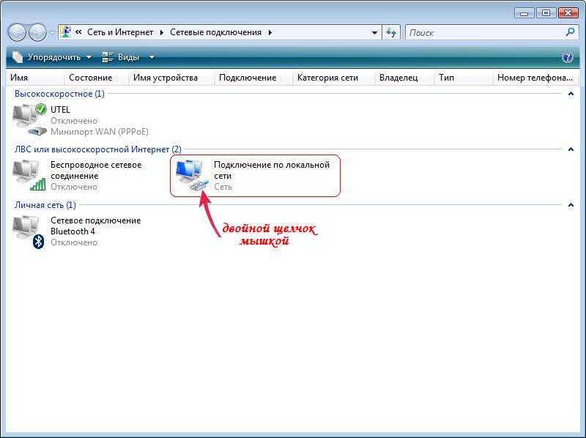Select the UTEL connection icon

click(29, 119)
